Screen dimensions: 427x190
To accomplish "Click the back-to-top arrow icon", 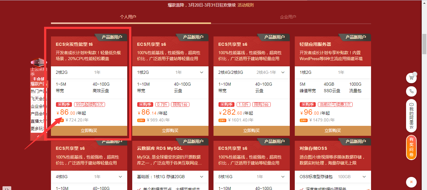I will click(x=411, y=182).
